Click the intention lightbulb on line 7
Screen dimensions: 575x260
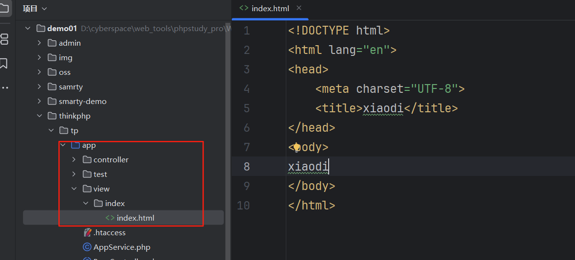297,147
